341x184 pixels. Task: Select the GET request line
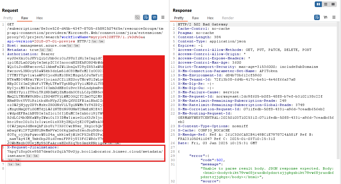coord(10,24)
